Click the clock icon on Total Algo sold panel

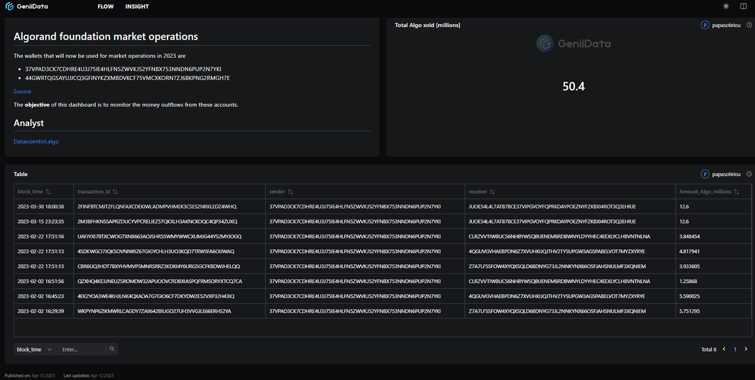[x=749, y=25]
